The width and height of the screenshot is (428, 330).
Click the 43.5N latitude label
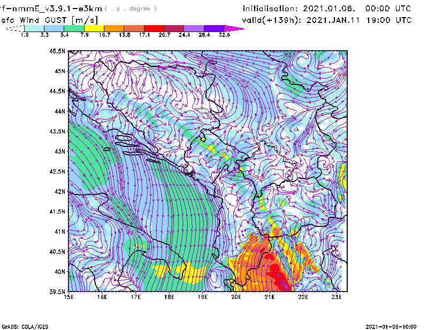[x=58, y=131]
